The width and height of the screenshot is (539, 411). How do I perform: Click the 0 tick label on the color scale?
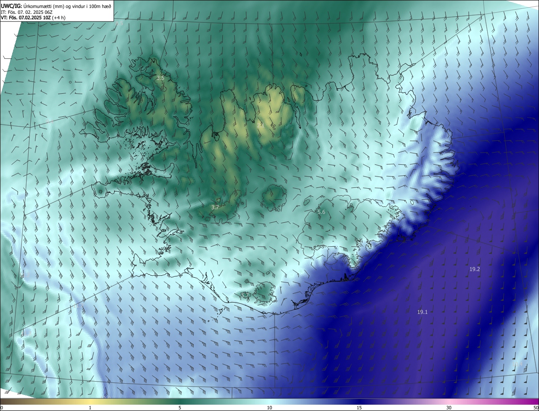pyautogui.click(x=2, y=408)
